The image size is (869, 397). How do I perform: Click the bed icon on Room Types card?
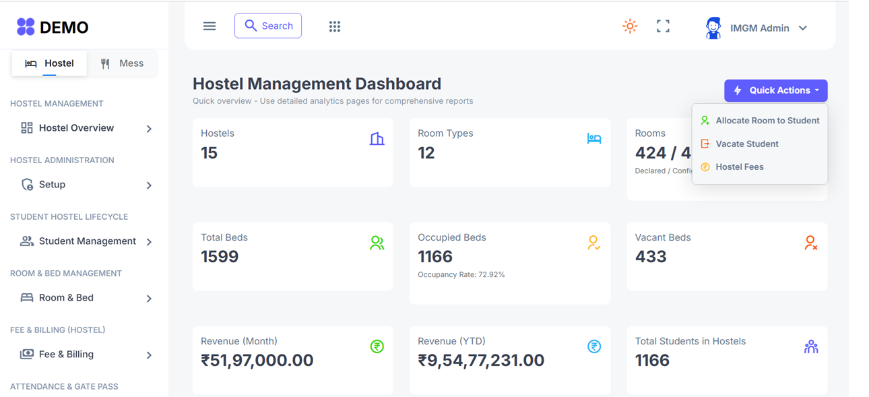pos(594,138)
